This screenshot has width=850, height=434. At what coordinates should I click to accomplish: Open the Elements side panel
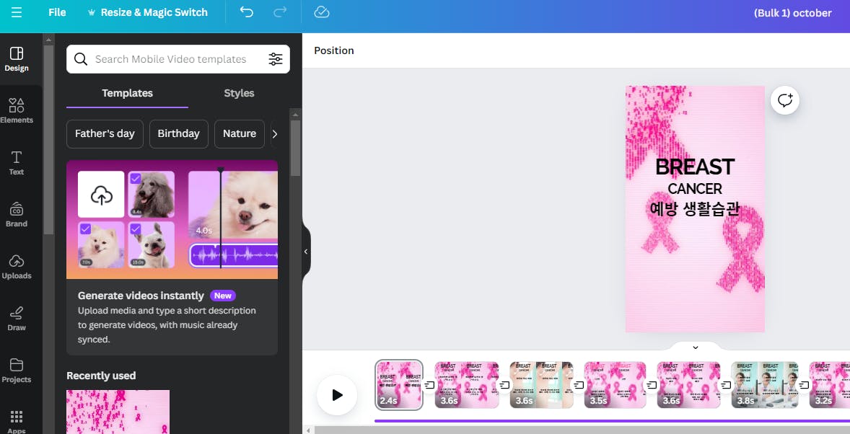17,111
